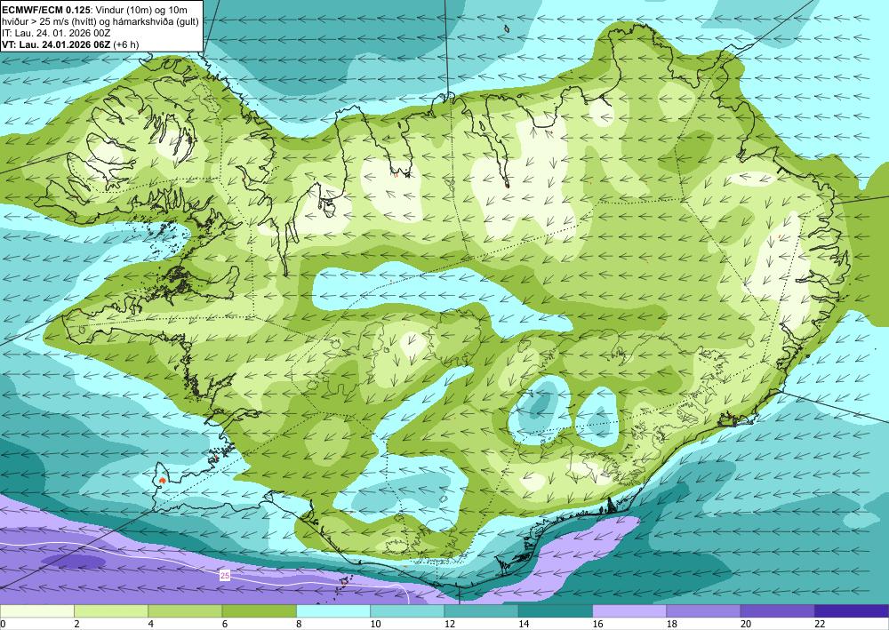The width and height of the screenshot is (889, 630).
Task: Click the legend scale label "2"
Action: coord(76,624)
